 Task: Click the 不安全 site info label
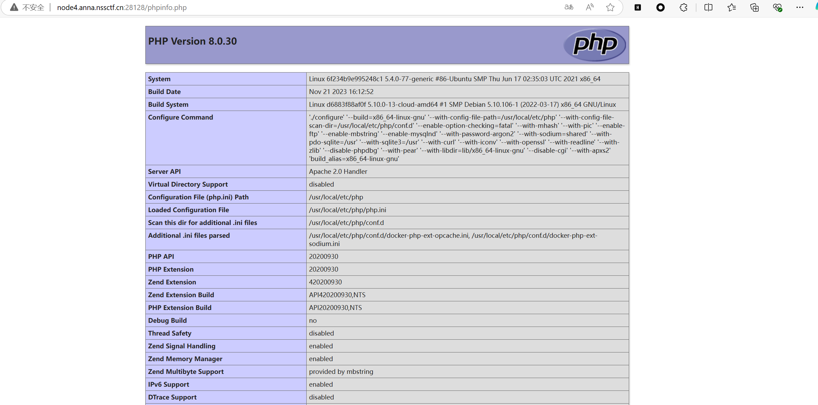[33, 7]
